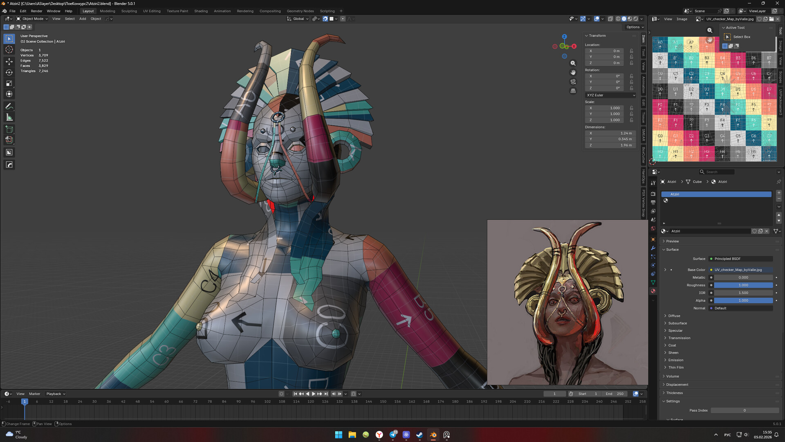This screenshot has height=442, width=785.
Task: Click the Roughness slider field
Action: 743,285
